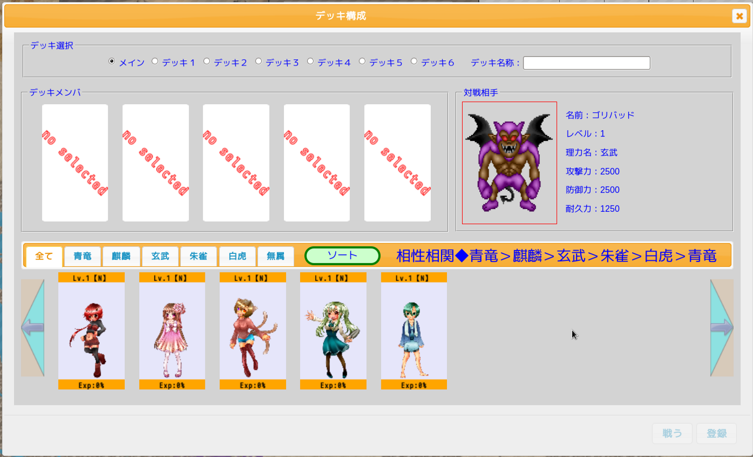The image size is (753, 457).
Task: Switch to the 麒麟 tab
Action: tap(121, 256)
